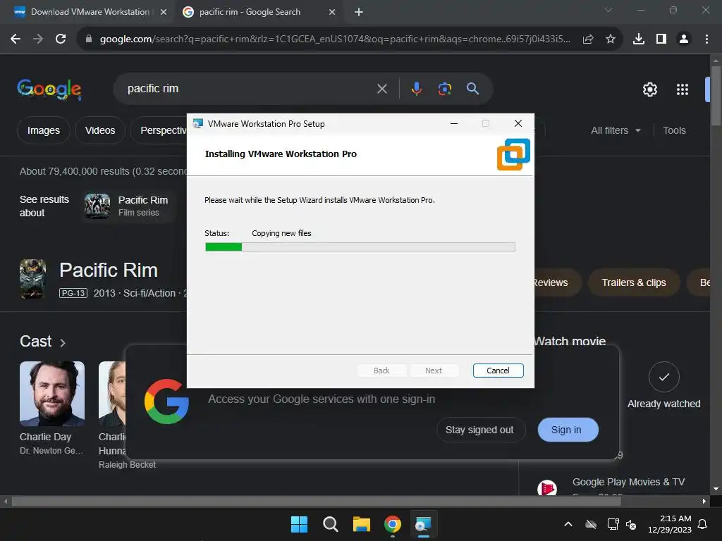Click the Google Sign in button
This screenshot has width=722, height=541.
(x=567, y=430)
